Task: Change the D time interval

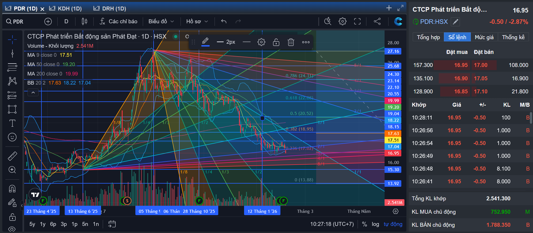Action: tap(66, 22)
